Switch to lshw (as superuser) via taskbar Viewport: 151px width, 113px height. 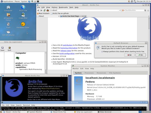pyautogui.click(x=83, y=112)
